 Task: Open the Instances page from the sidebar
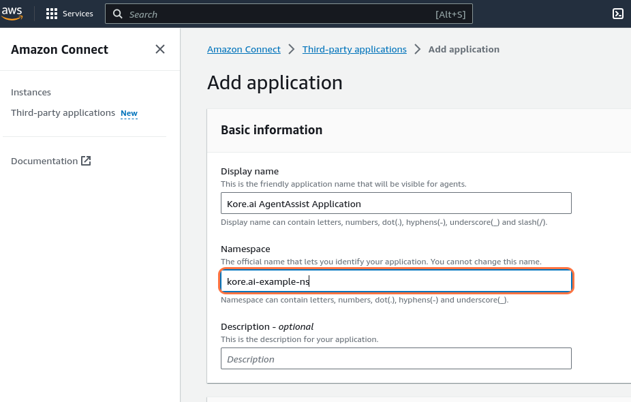[x=30, y=92]
